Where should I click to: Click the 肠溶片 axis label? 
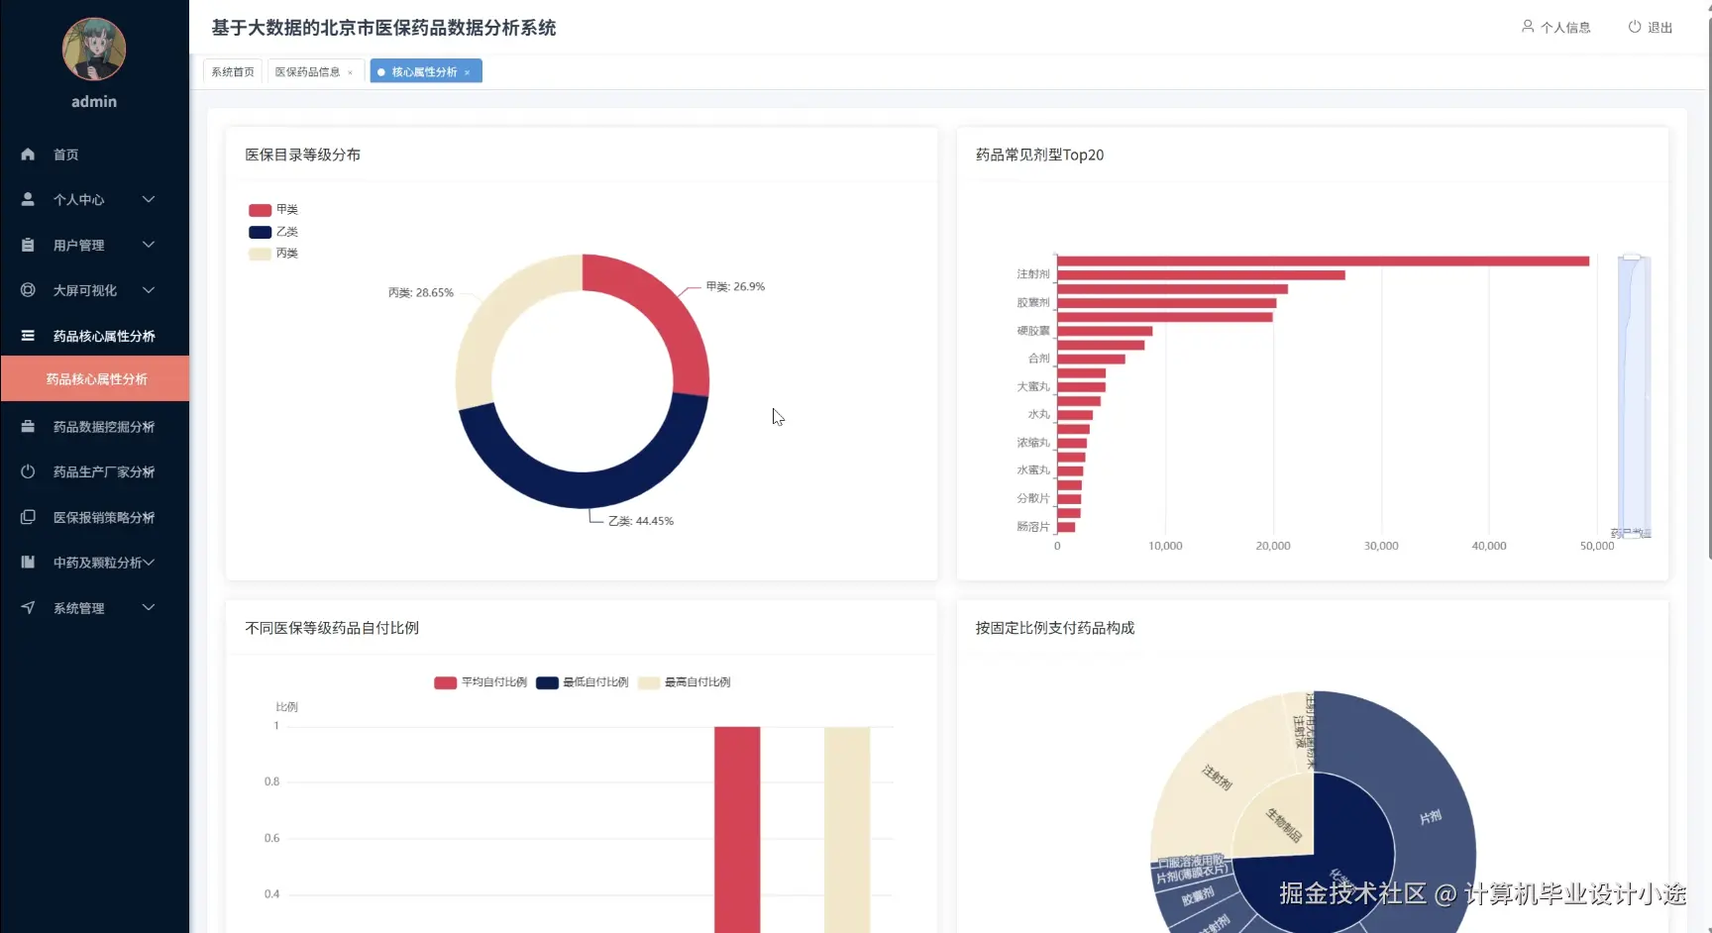[1033, 527]
